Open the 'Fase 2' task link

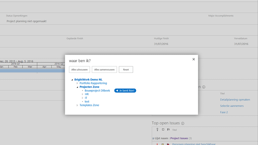click(224, 112)
